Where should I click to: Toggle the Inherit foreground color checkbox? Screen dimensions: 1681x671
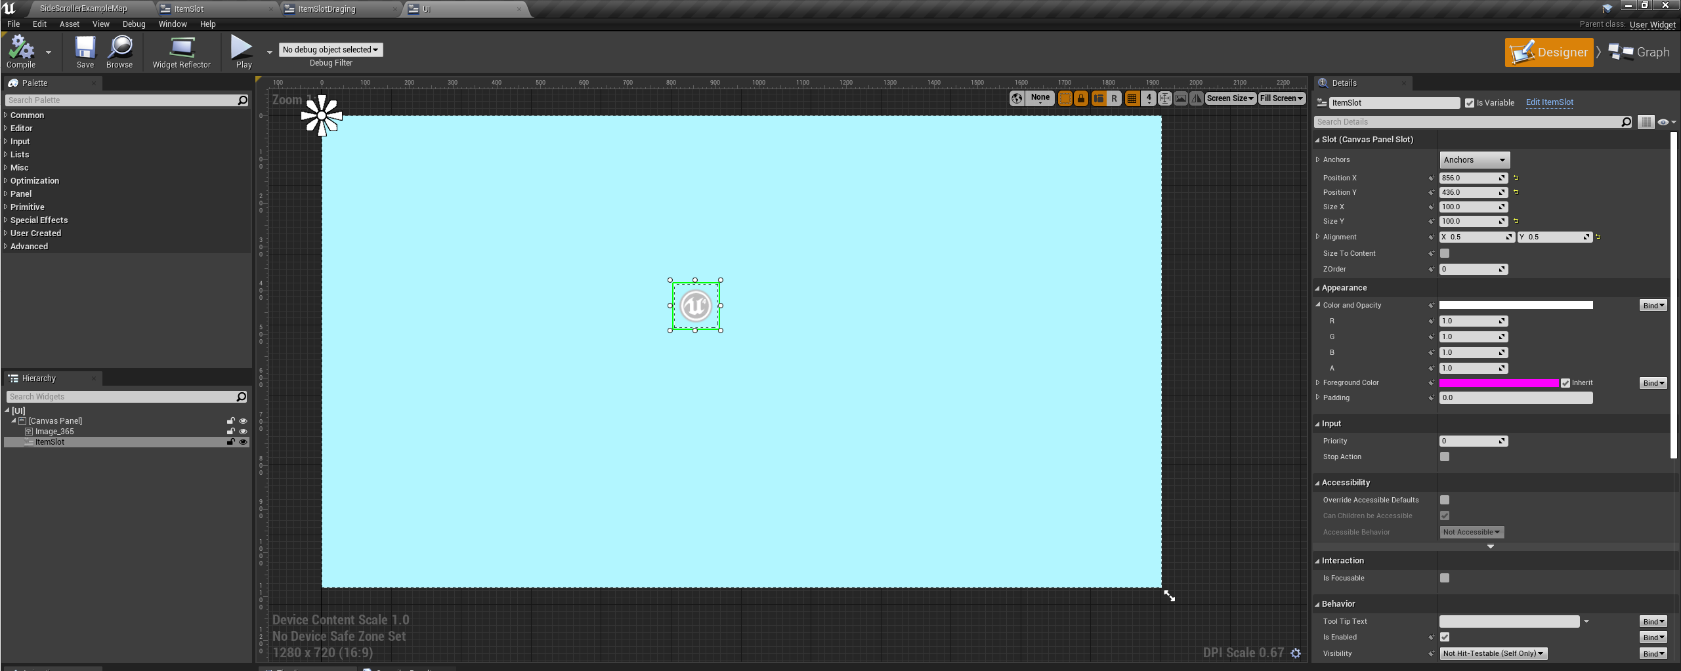pos(1565,383)
